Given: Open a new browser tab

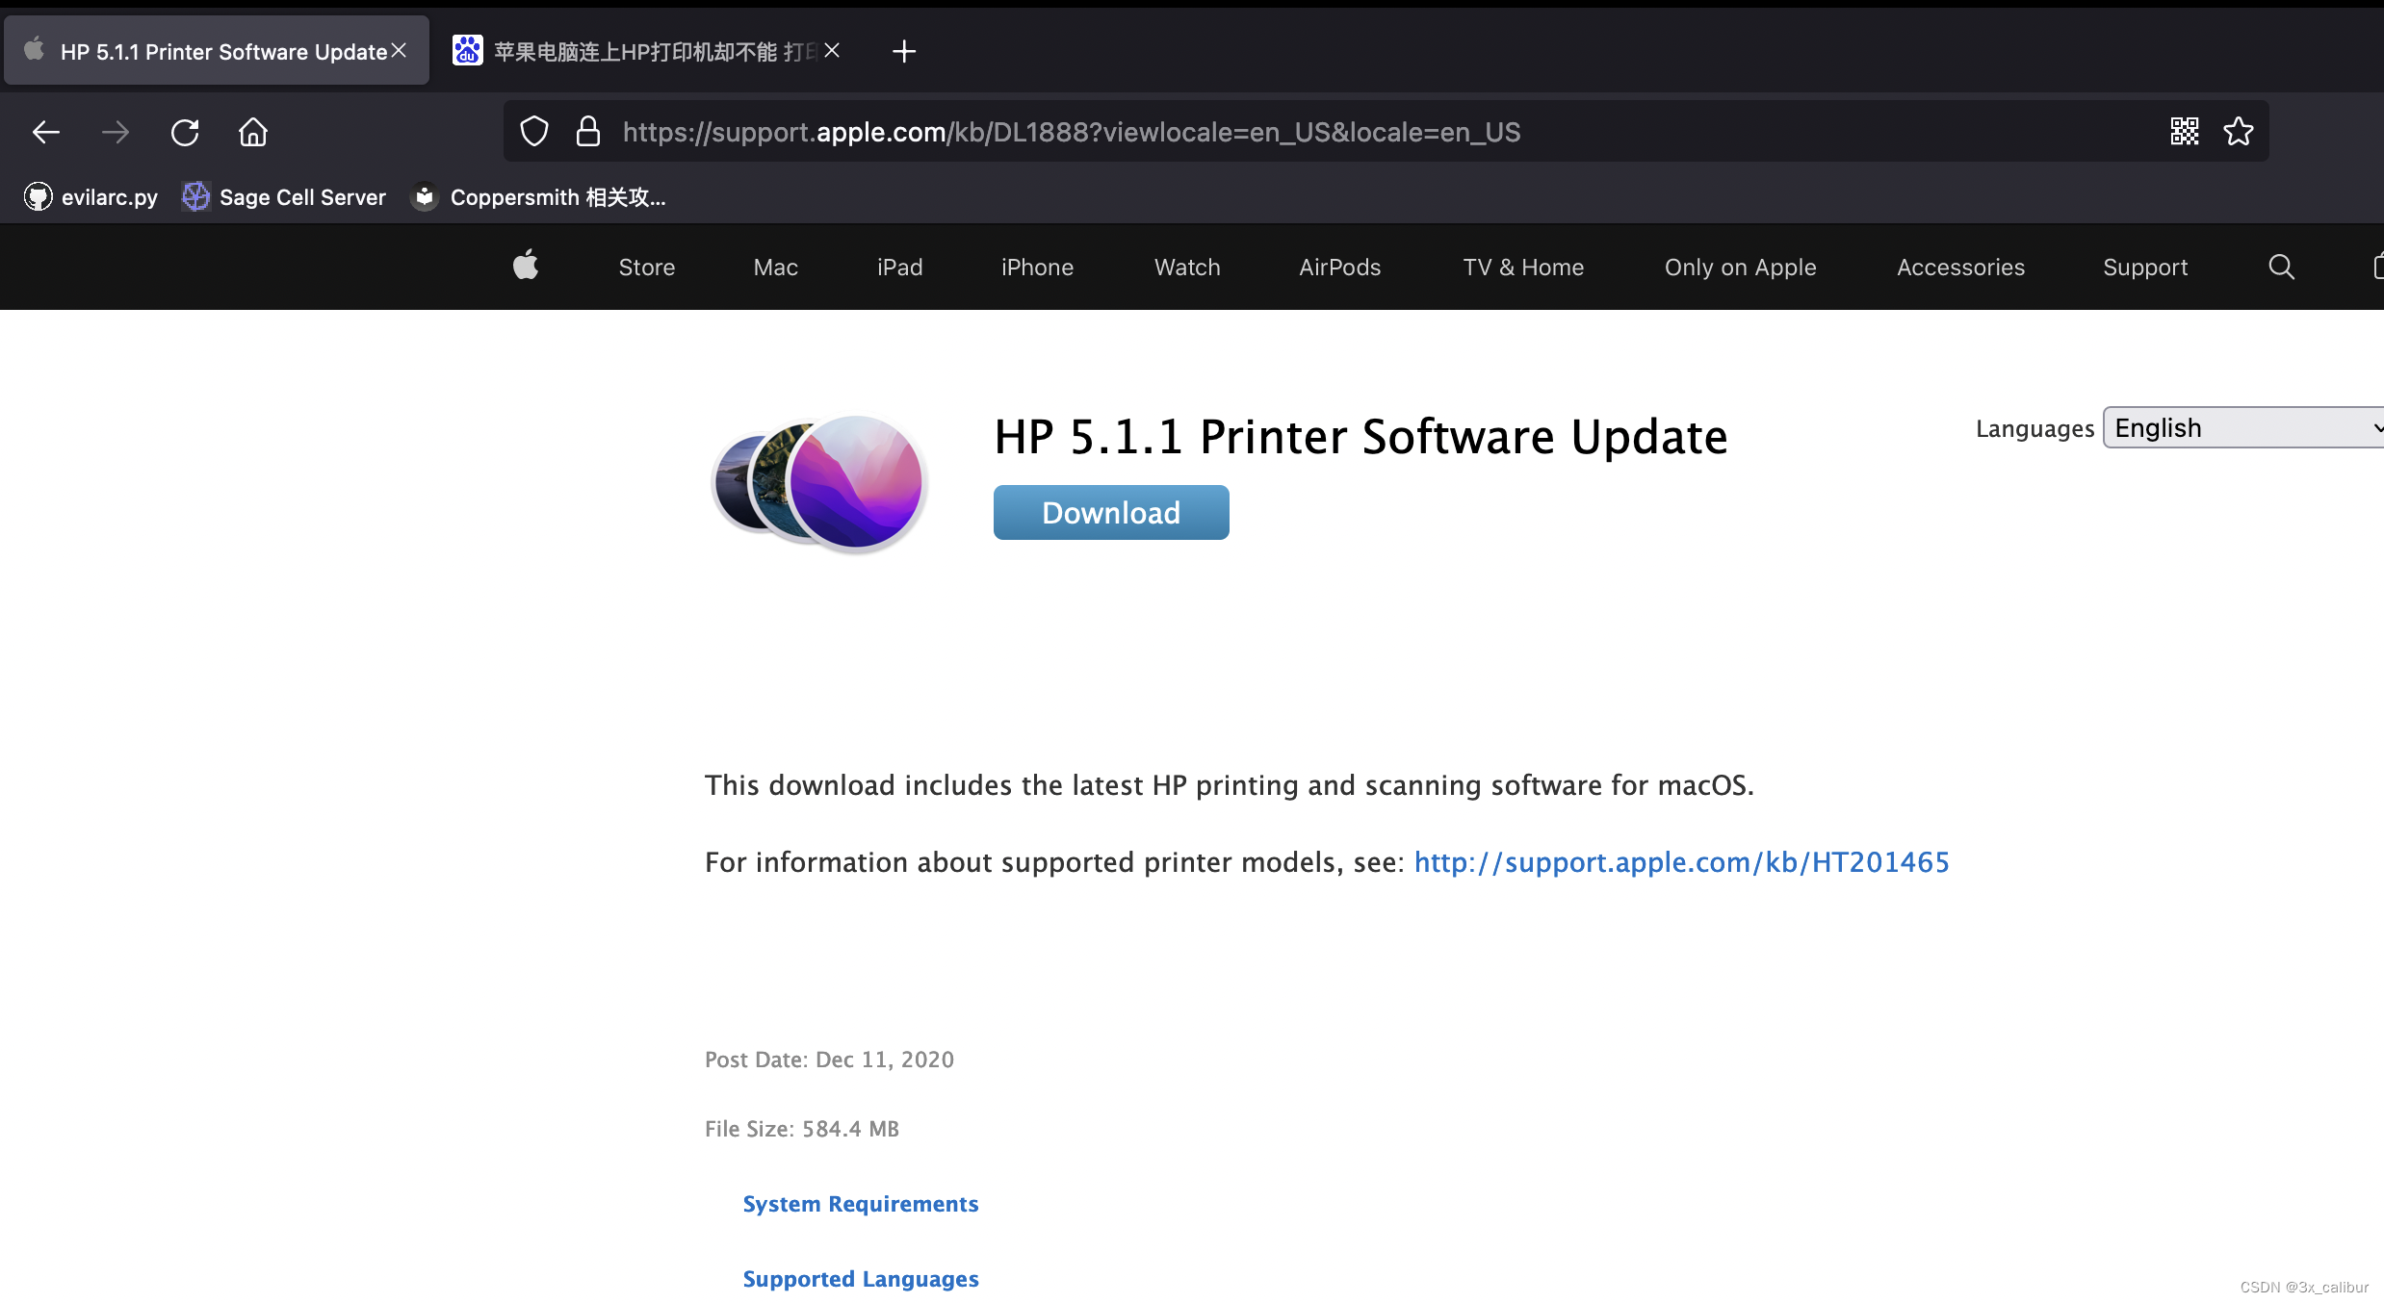Looking at the screenshot, I should [904, 51].
